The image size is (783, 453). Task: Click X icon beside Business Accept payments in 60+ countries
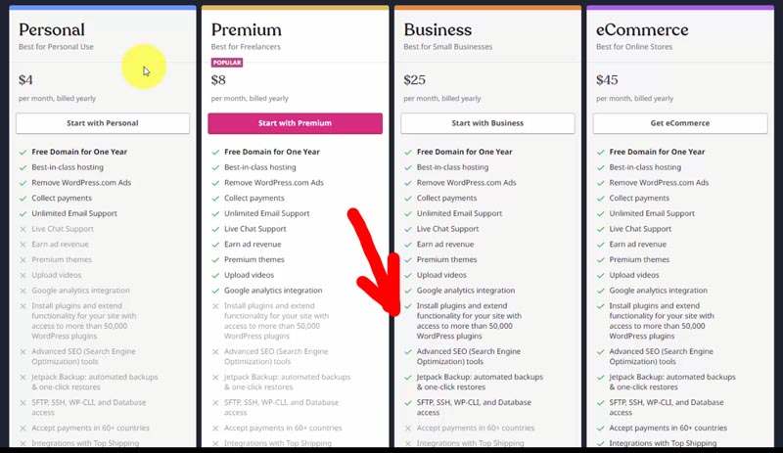click(408, 429)
